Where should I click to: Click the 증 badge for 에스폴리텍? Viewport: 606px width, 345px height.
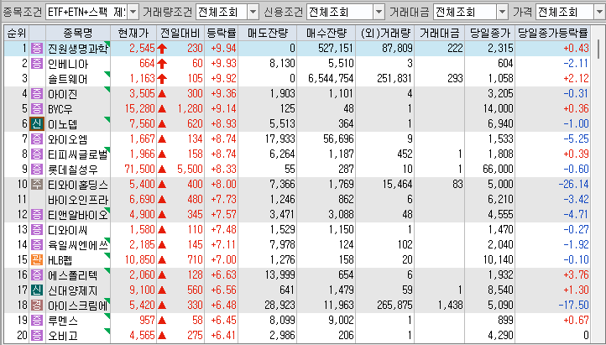(x=37, y=274)
